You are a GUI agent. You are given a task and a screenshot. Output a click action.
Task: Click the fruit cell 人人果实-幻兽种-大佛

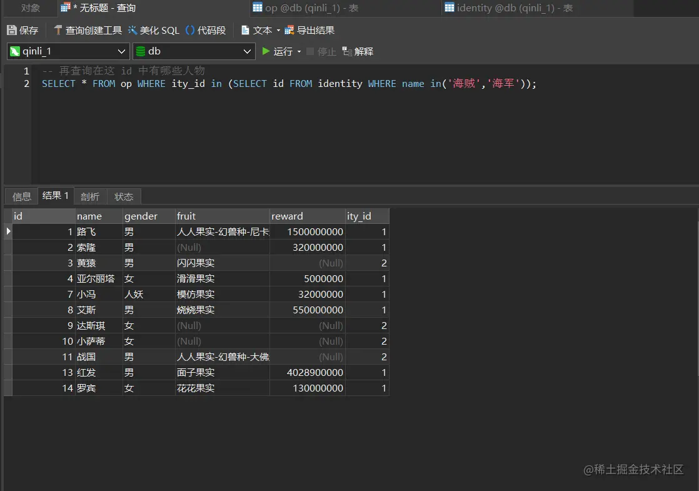coord(223,357)
